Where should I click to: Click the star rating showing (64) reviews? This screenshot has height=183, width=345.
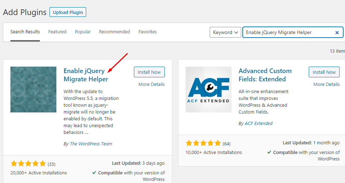pos(203,143)
